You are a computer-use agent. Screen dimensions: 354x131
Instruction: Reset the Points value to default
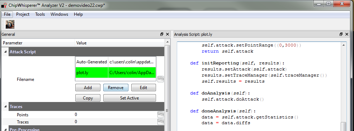point(161,115)
